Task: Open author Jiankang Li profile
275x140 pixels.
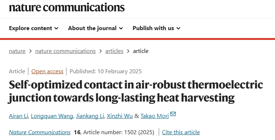Action: [90, 116]
